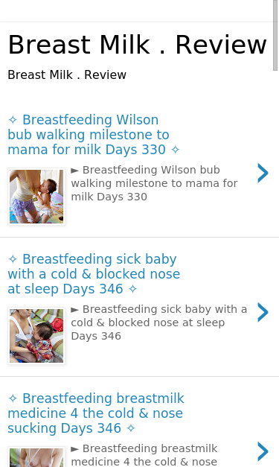This screenshot has height=467, width=279.
Task: Open 'Breastfeeding sick baby with a cold' headline
Action: 94,274
